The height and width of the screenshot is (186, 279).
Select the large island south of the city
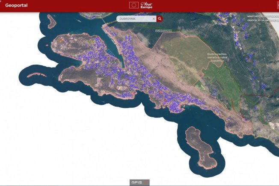[199, 148]
